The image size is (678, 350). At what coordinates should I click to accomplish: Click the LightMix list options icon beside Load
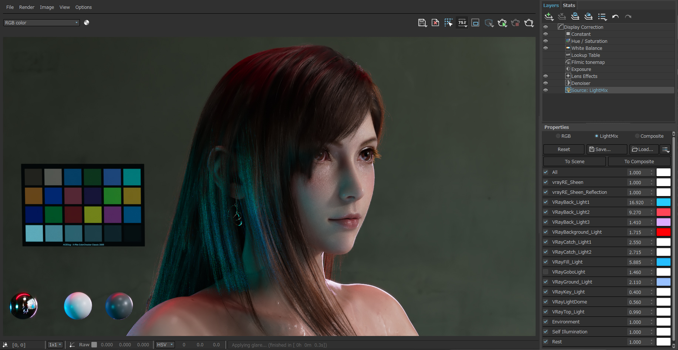[665, 150]
